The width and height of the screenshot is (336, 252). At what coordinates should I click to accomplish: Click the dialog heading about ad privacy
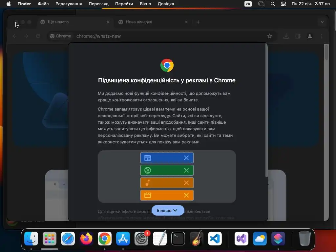[167, 80]
